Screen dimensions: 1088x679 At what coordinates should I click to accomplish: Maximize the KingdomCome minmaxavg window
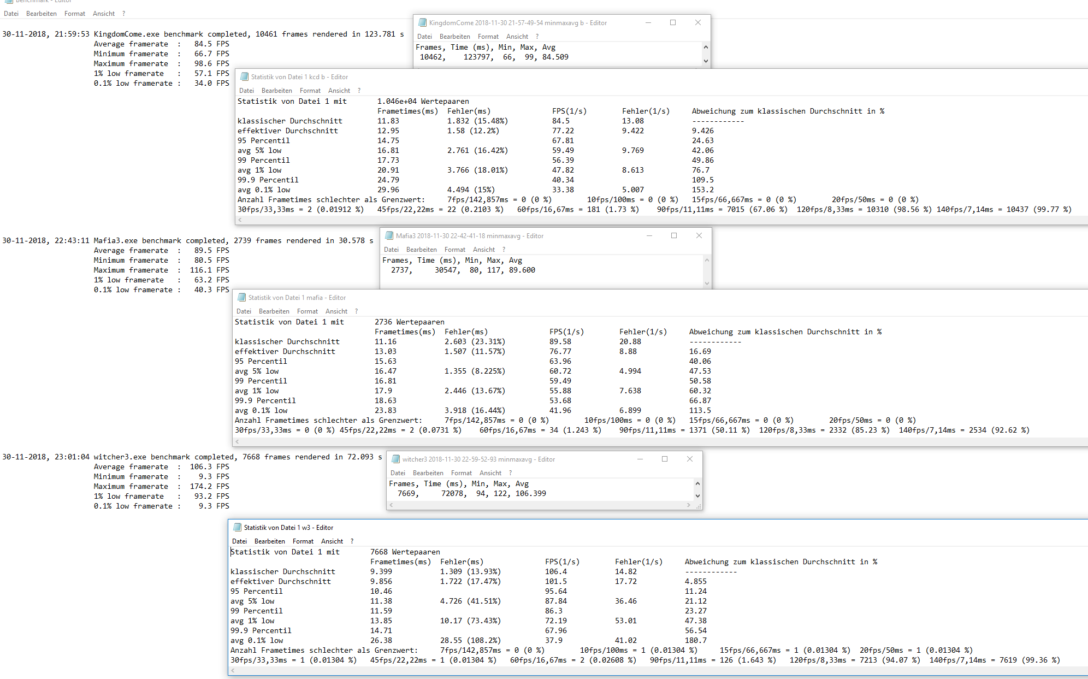(x=673, y=23)
